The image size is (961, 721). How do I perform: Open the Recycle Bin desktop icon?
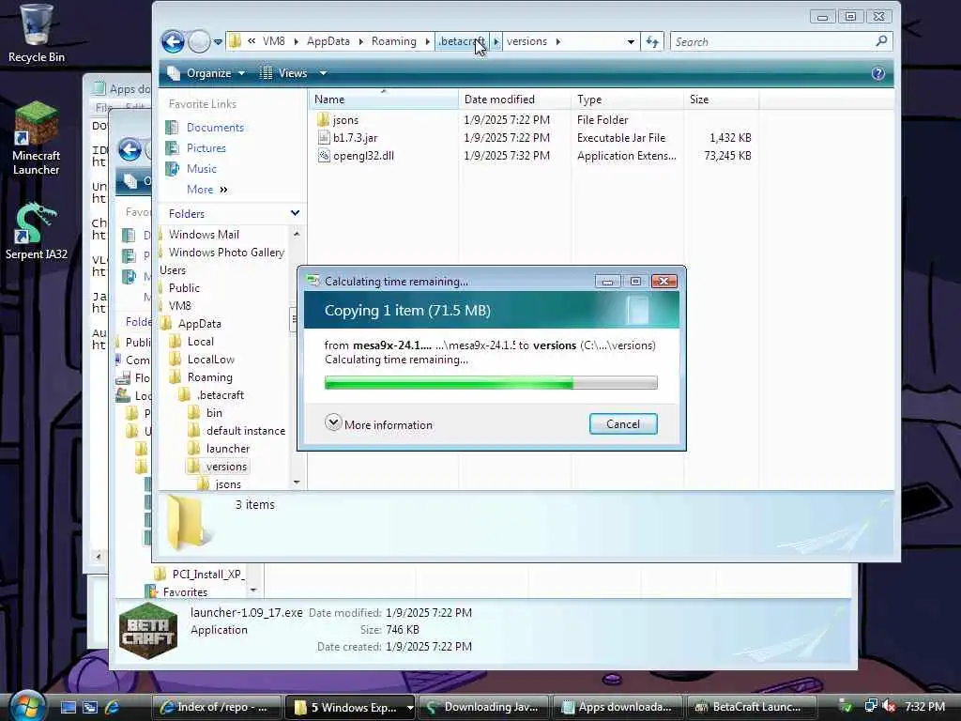36,33
